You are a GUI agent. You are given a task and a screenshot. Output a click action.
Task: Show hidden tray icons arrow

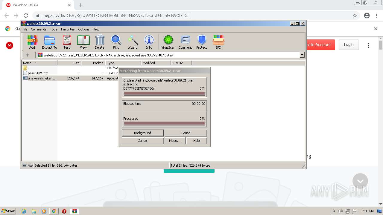(334, 211)
